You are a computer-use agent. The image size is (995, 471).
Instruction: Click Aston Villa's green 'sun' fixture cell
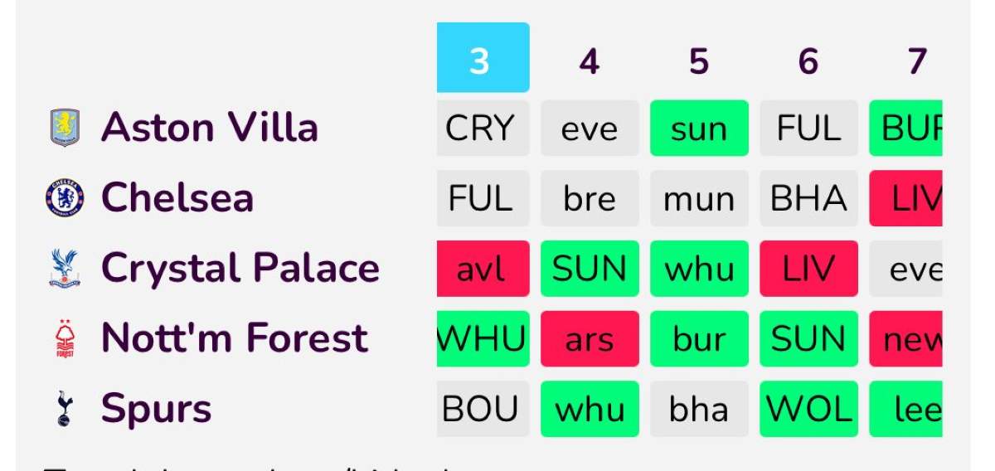(699, 129)
